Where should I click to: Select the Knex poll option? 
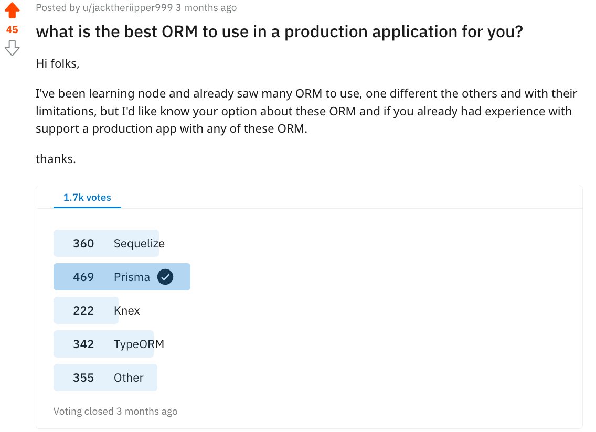click(x=86, y=310)
